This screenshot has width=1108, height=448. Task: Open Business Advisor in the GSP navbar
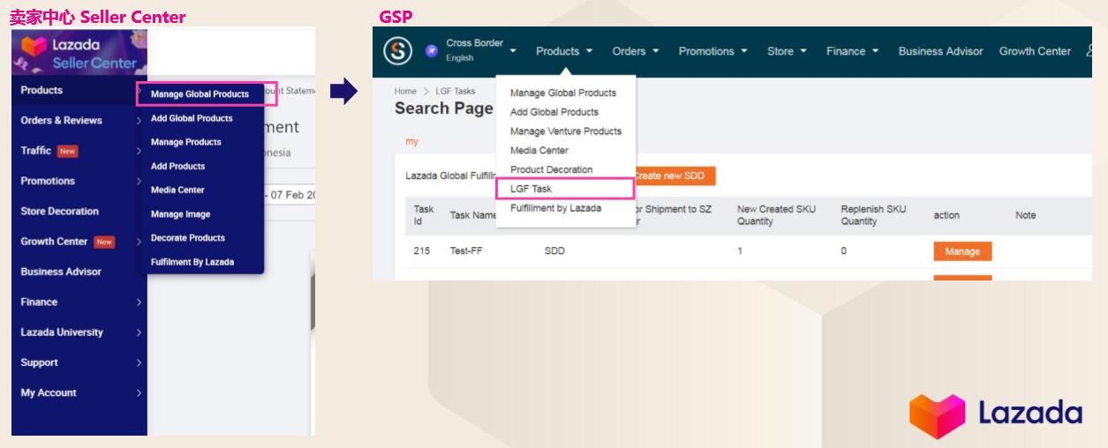[x=940, y=51]
